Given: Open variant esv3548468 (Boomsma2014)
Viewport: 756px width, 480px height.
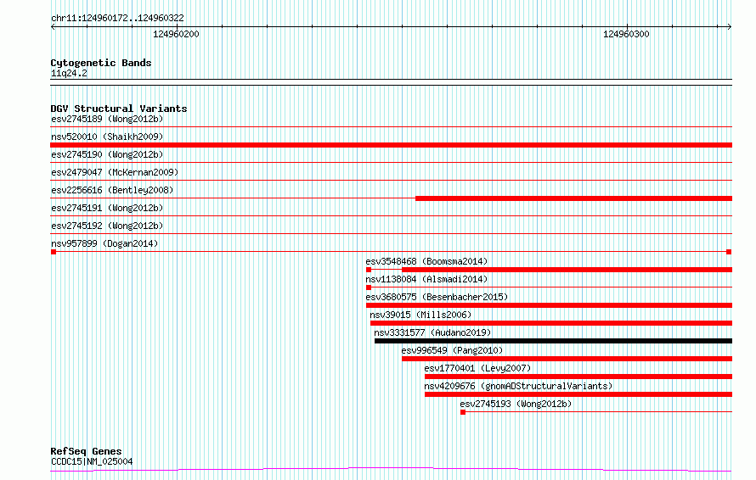Looking at the screenshot, I should [426, 261].
